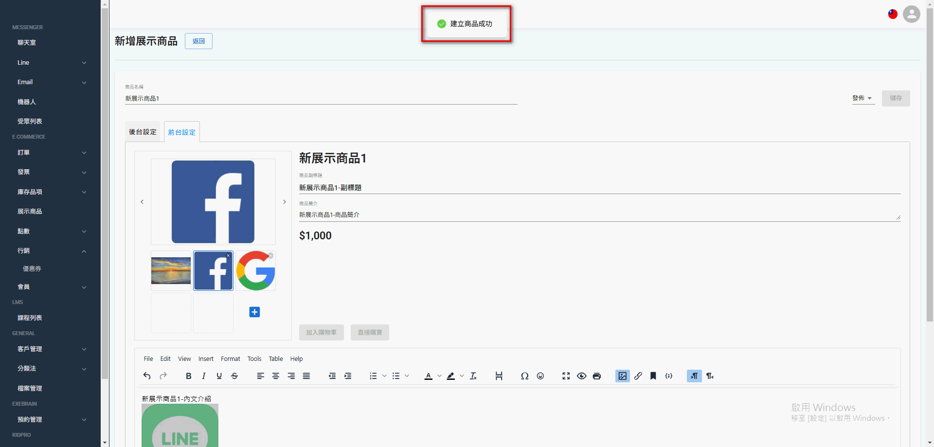This screenshot has height=447, width=934.
Task: Insert or edit a link
Action: coord(638,376)
